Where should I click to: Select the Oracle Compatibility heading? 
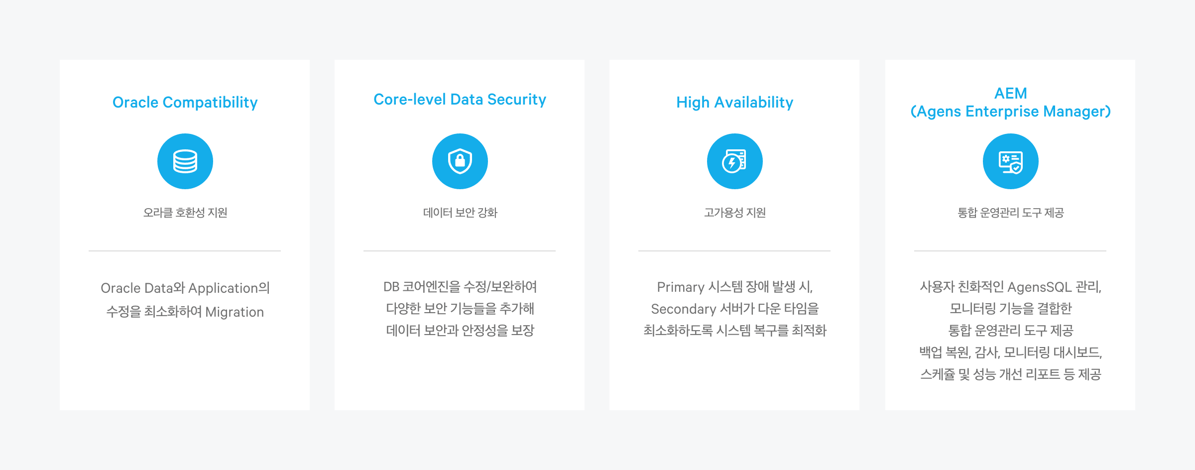185,102
